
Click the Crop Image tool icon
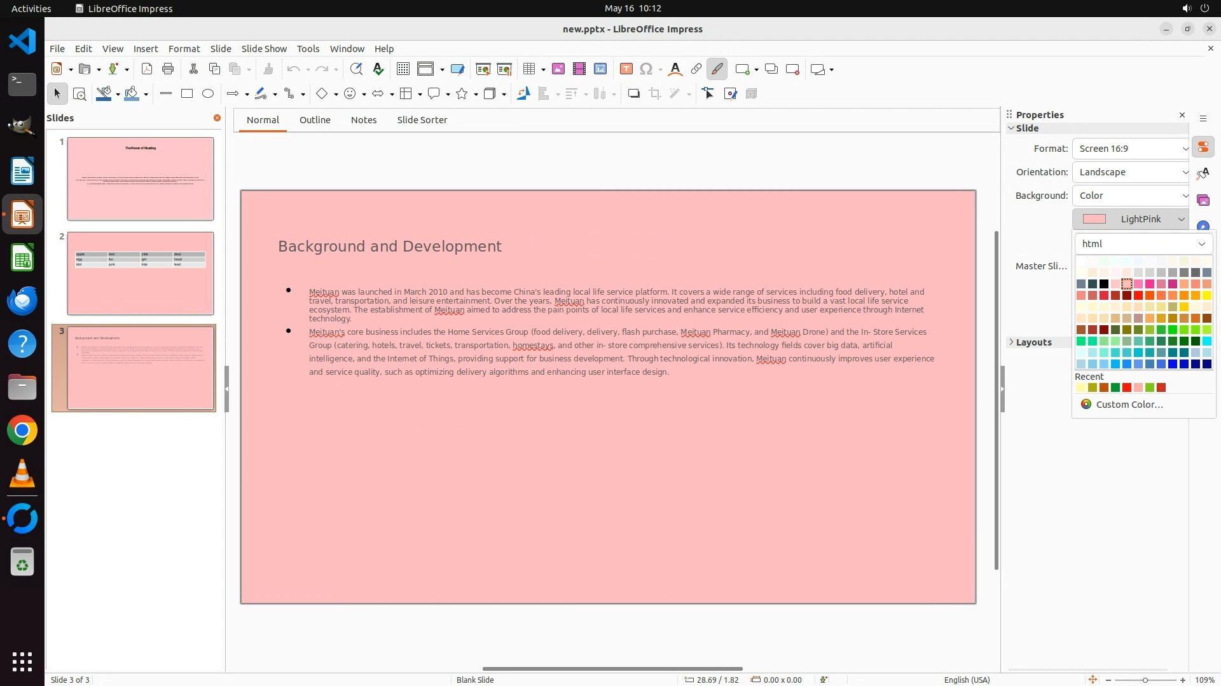click(x=655, y=94)
